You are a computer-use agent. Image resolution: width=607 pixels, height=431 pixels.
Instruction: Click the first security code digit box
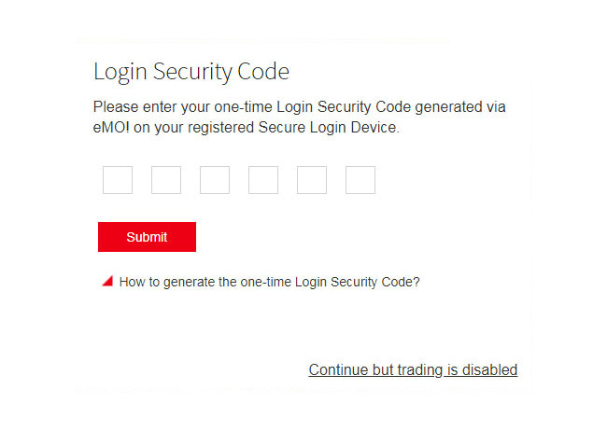coord(118,180)
